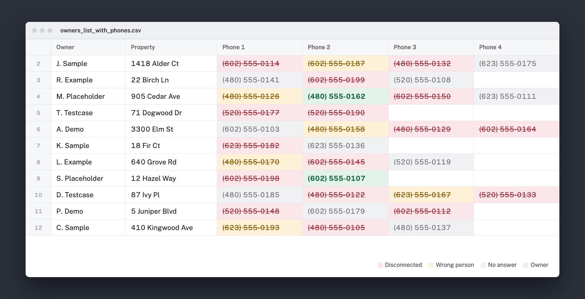
Task: Click disconnected number (602) 555-0198
Action: (260, 178)
